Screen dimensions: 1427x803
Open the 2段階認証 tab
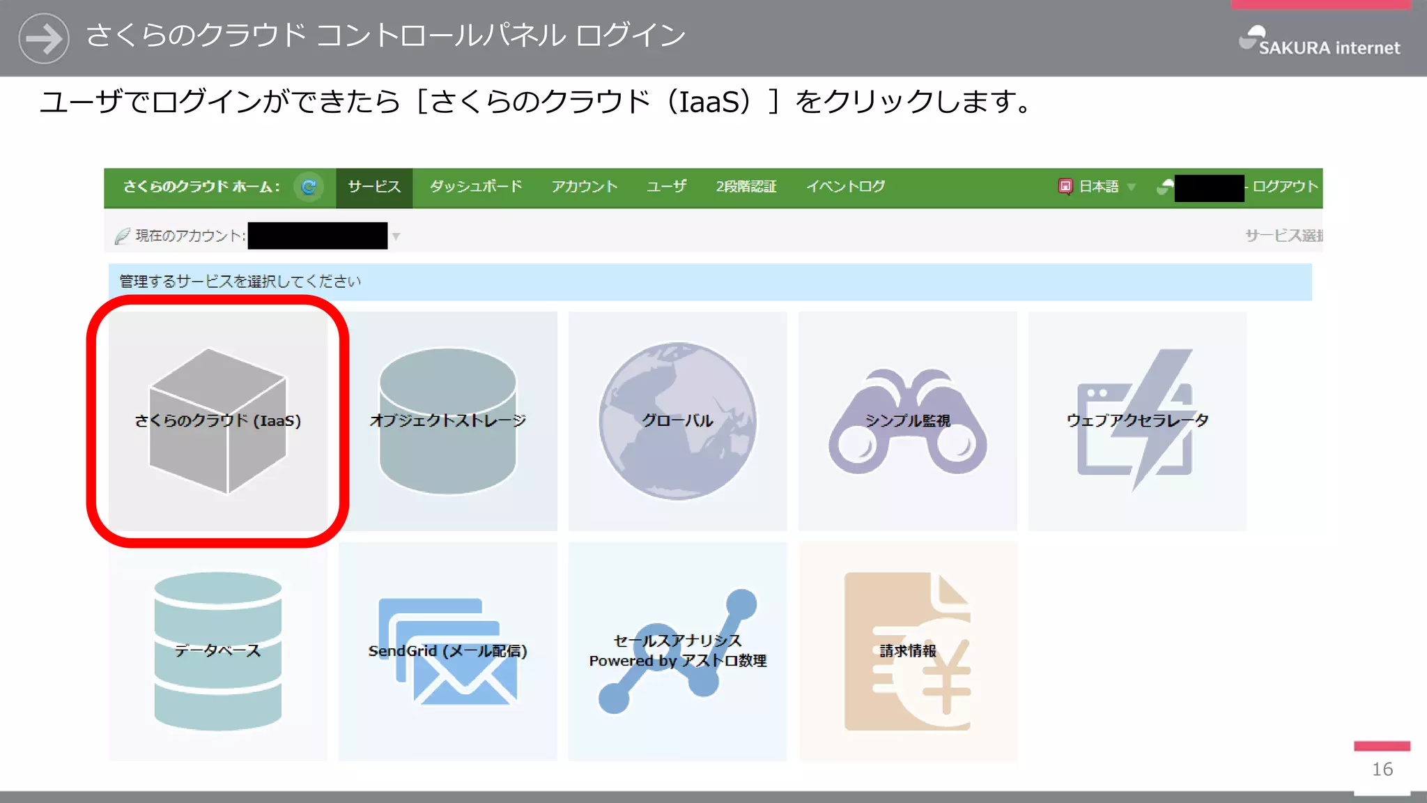tap(746, 187)
